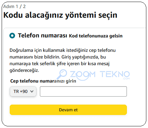Click the +90 dial code text
The height and width of the screenshot is (128, 148).
(24, 92)
